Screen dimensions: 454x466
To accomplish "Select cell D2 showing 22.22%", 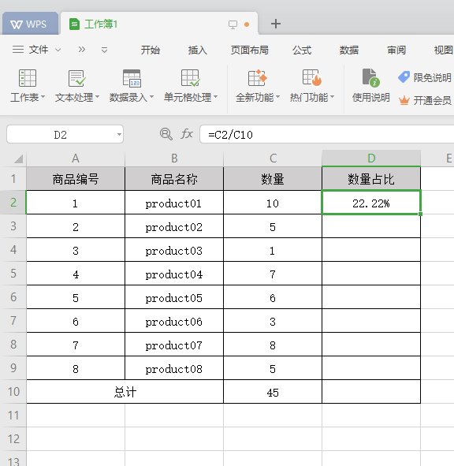I will click(371, 203).
